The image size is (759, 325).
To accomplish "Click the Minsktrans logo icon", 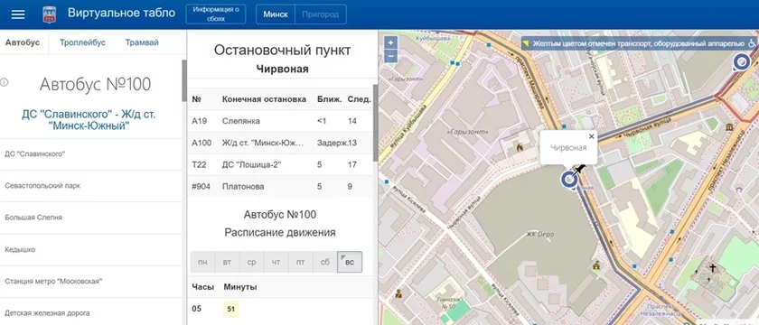I will pyautogui.click(x=50, y=14).
